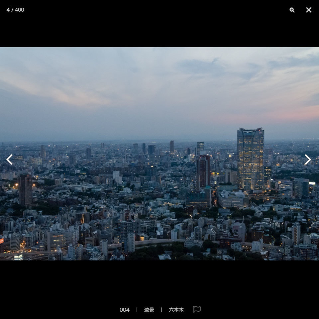Close the lightbox image viewer
Screen dimensions: 319x319
click(x=309, y=10)
